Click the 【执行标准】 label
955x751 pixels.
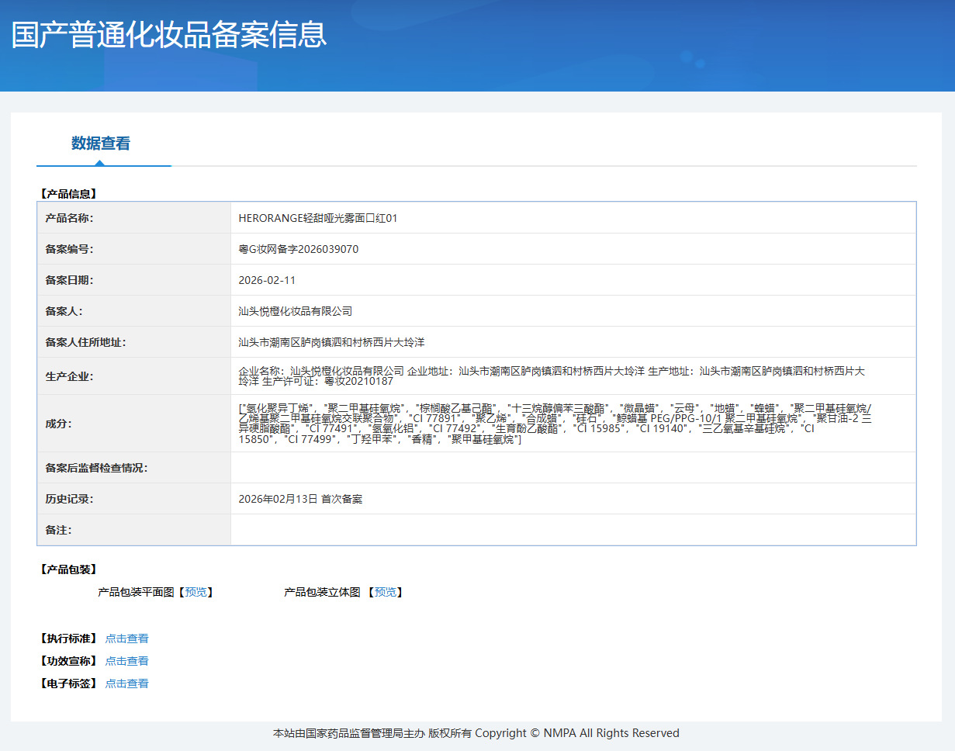[67, 639]
